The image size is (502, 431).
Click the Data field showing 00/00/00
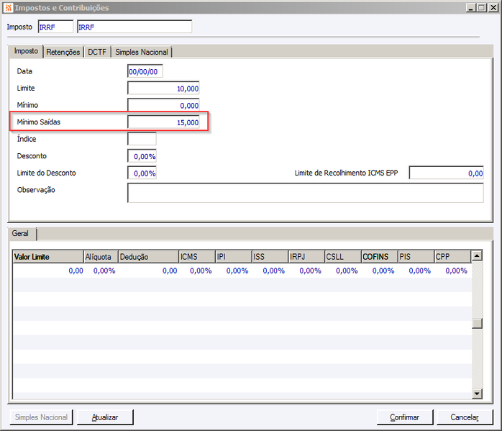tap(145, 71)
